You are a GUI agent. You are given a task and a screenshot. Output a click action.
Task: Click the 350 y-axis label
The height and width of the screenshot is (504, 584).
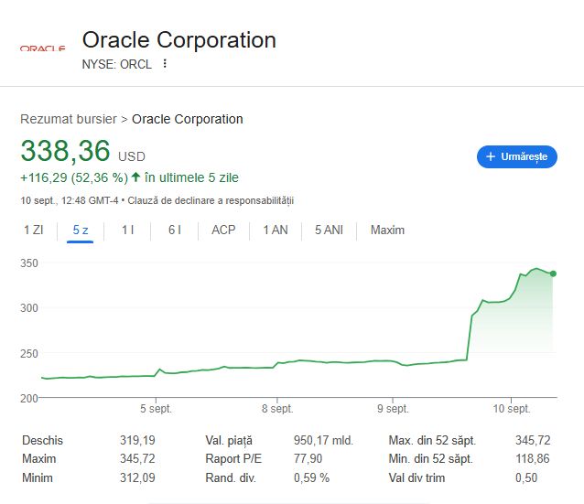click(x=29, y=263)
